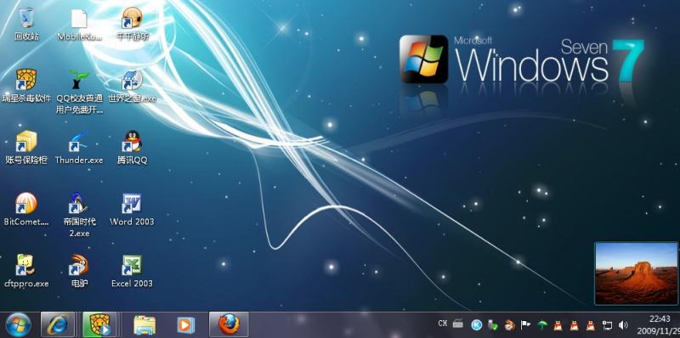The image size is (680, 338).
Task: Open Windows Media Player on taskbar
Action: click(x=186, y=324)
